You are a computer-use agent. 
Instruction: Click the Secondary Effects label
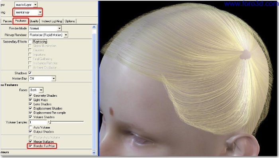(15, 41)
